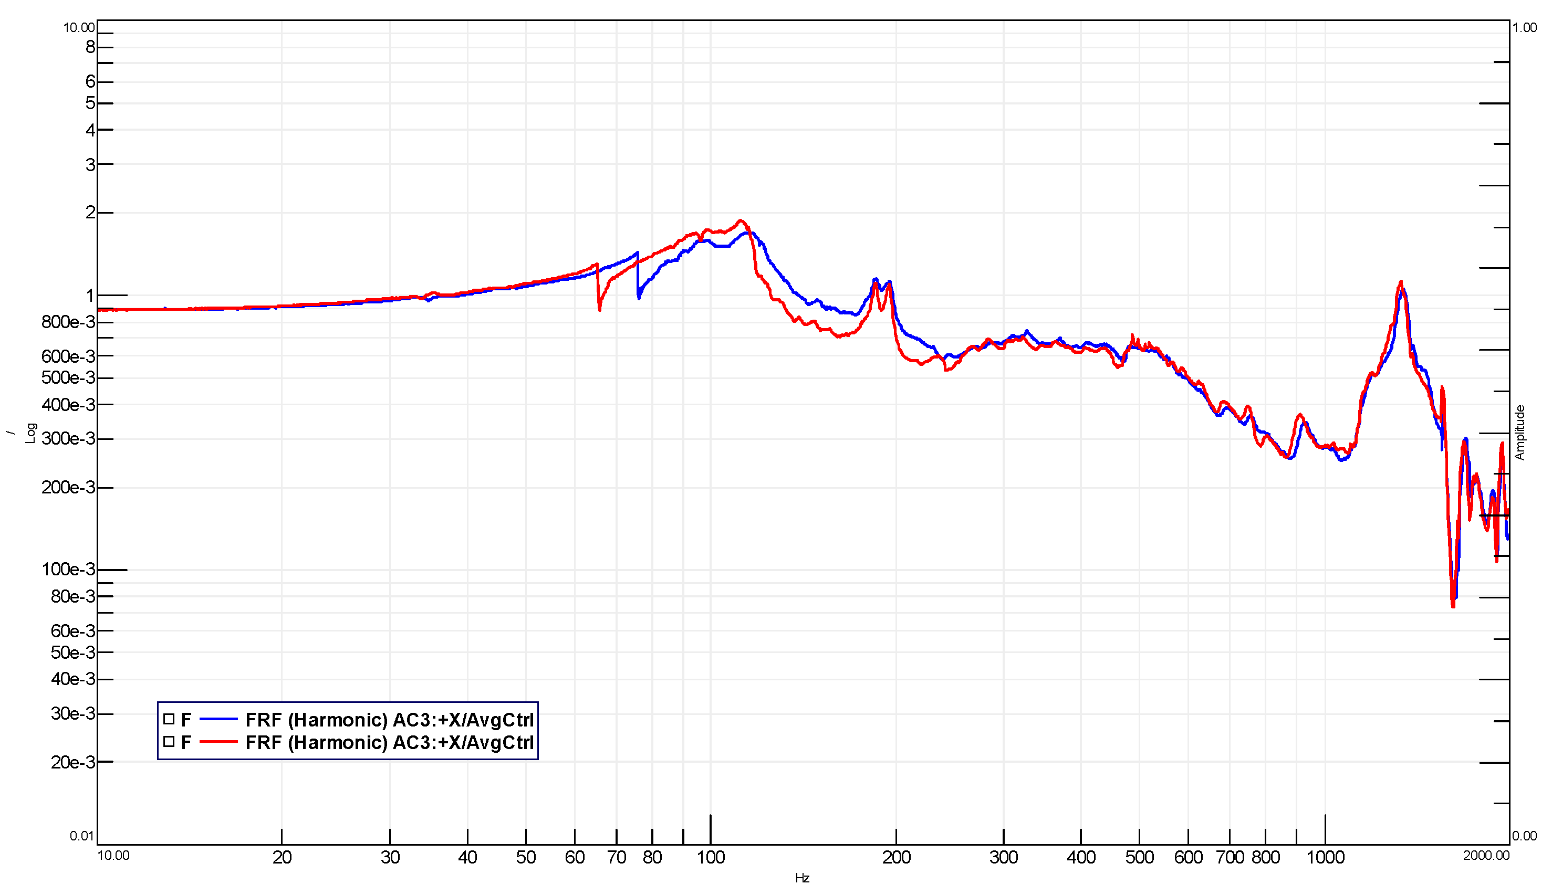The width and height of the screenshot is (1552, 895).
Task: Click the F marker in red legend row
Action: pyautogui.click(x=186, y=743)
